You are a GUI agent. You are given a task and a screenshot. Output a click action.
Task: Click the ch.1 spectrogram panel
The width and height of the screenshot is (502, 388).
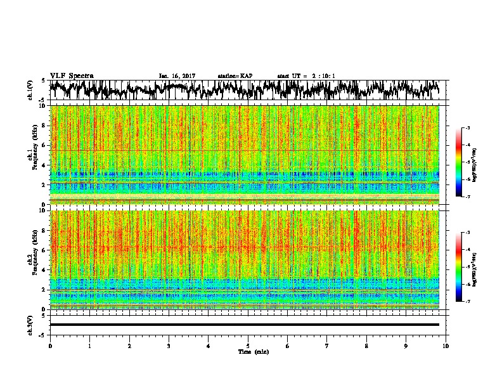coord(244,155)
